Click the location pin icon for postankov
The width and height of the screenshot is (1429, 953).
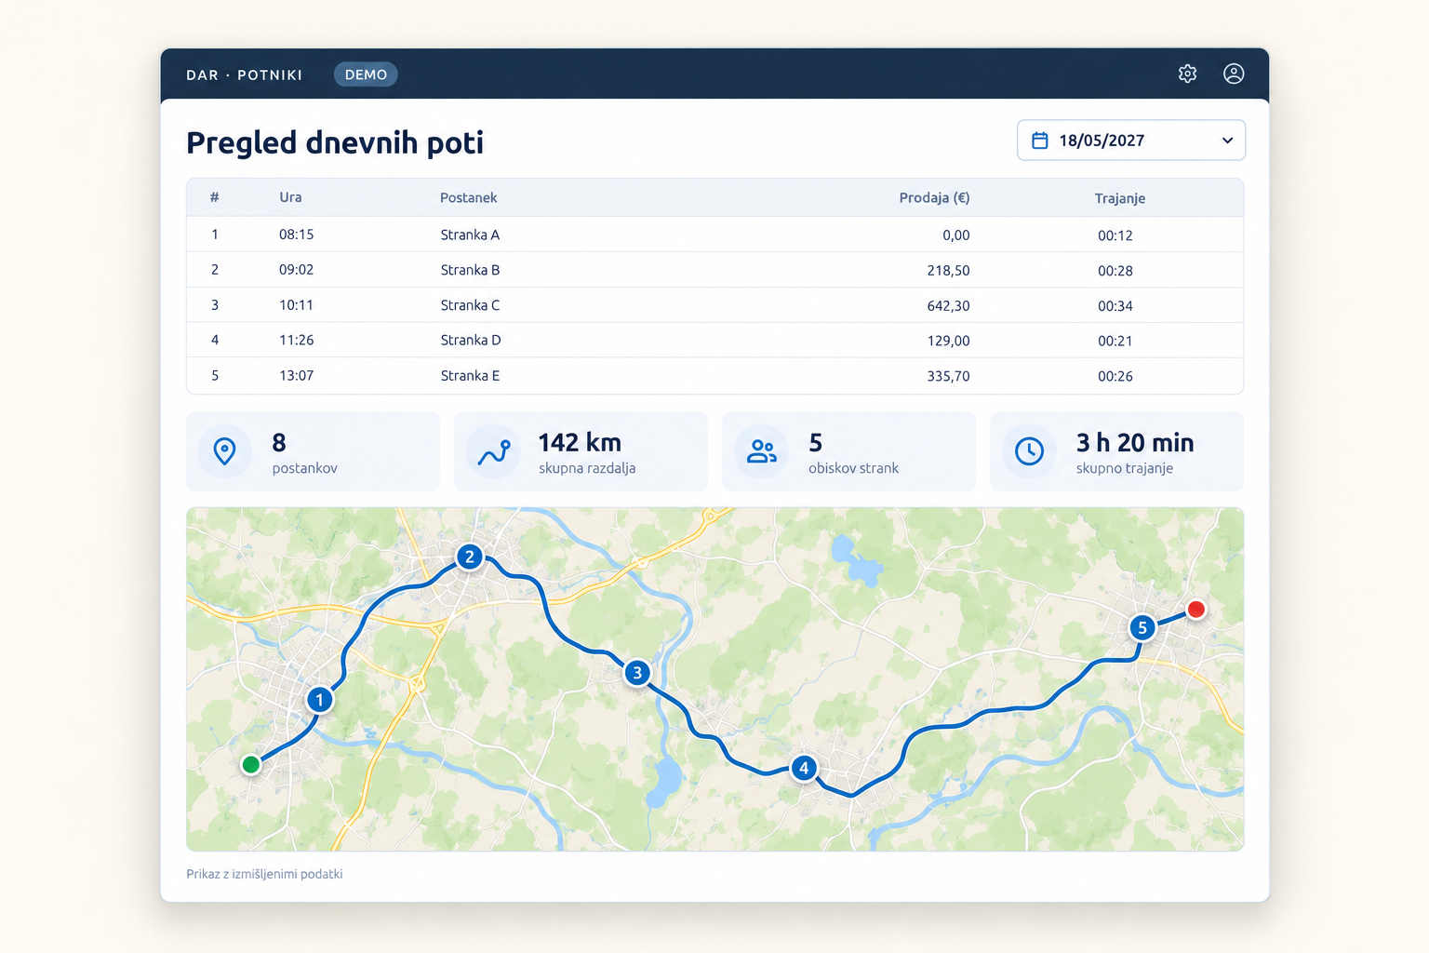click(224, 451)
